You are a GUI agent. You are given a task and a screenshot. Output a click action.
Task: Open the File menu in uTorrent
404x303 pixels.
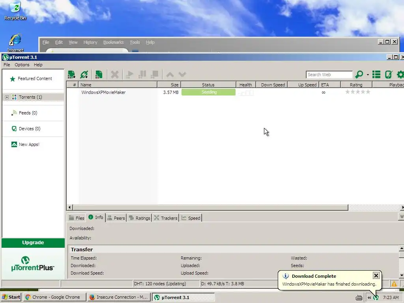7,65
